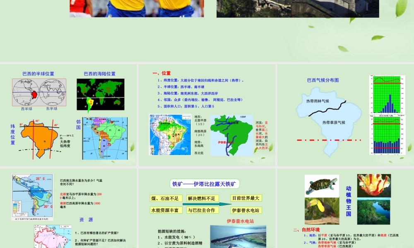Click the 与巴拉圭合作 box
Screen dimensions: 414x248
203,210
